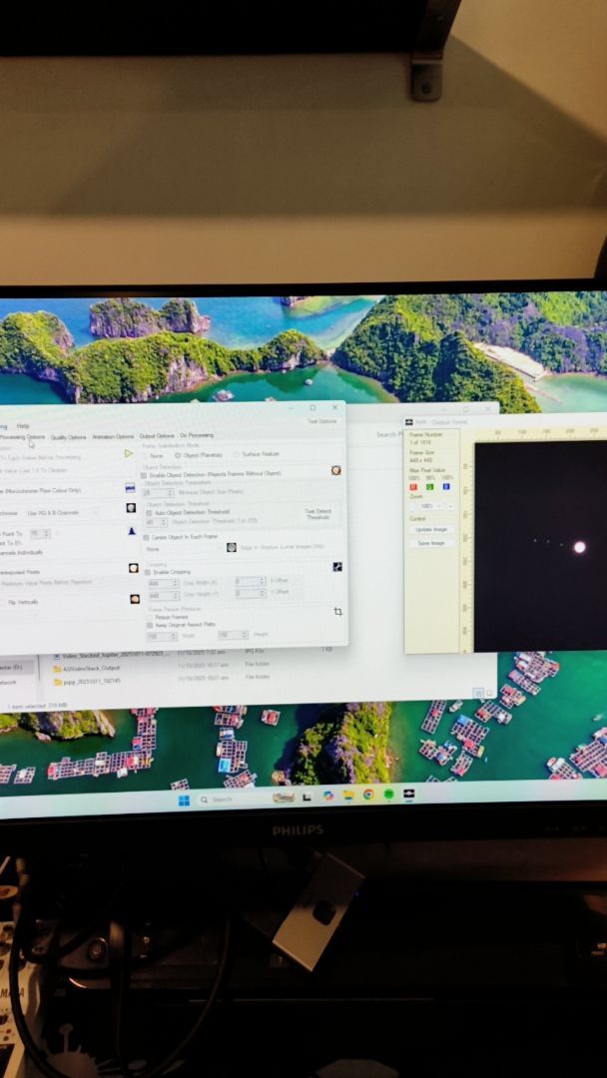Switch to the Output Options tab
Screen dimensions: 607x1078
point(157,436)
